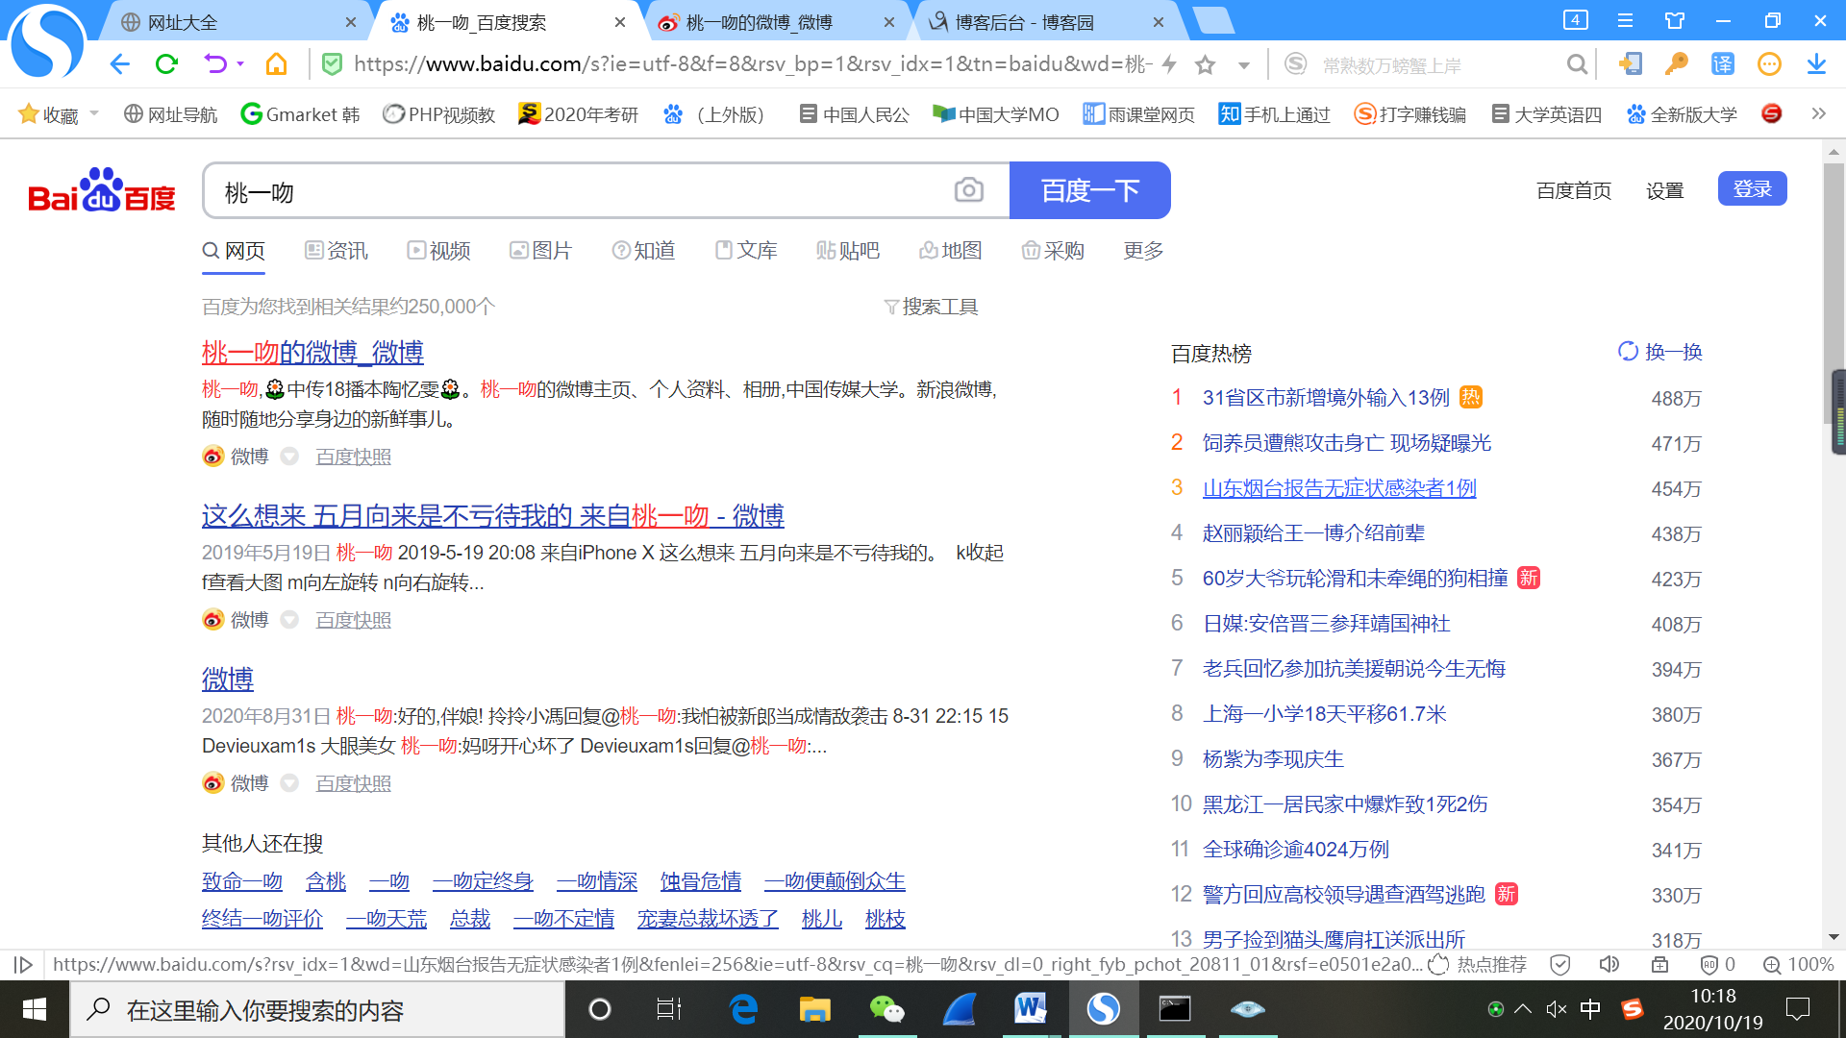Expand more bookmarks chevron
1846x1038 pixels.
click(x=1818, y=113)
